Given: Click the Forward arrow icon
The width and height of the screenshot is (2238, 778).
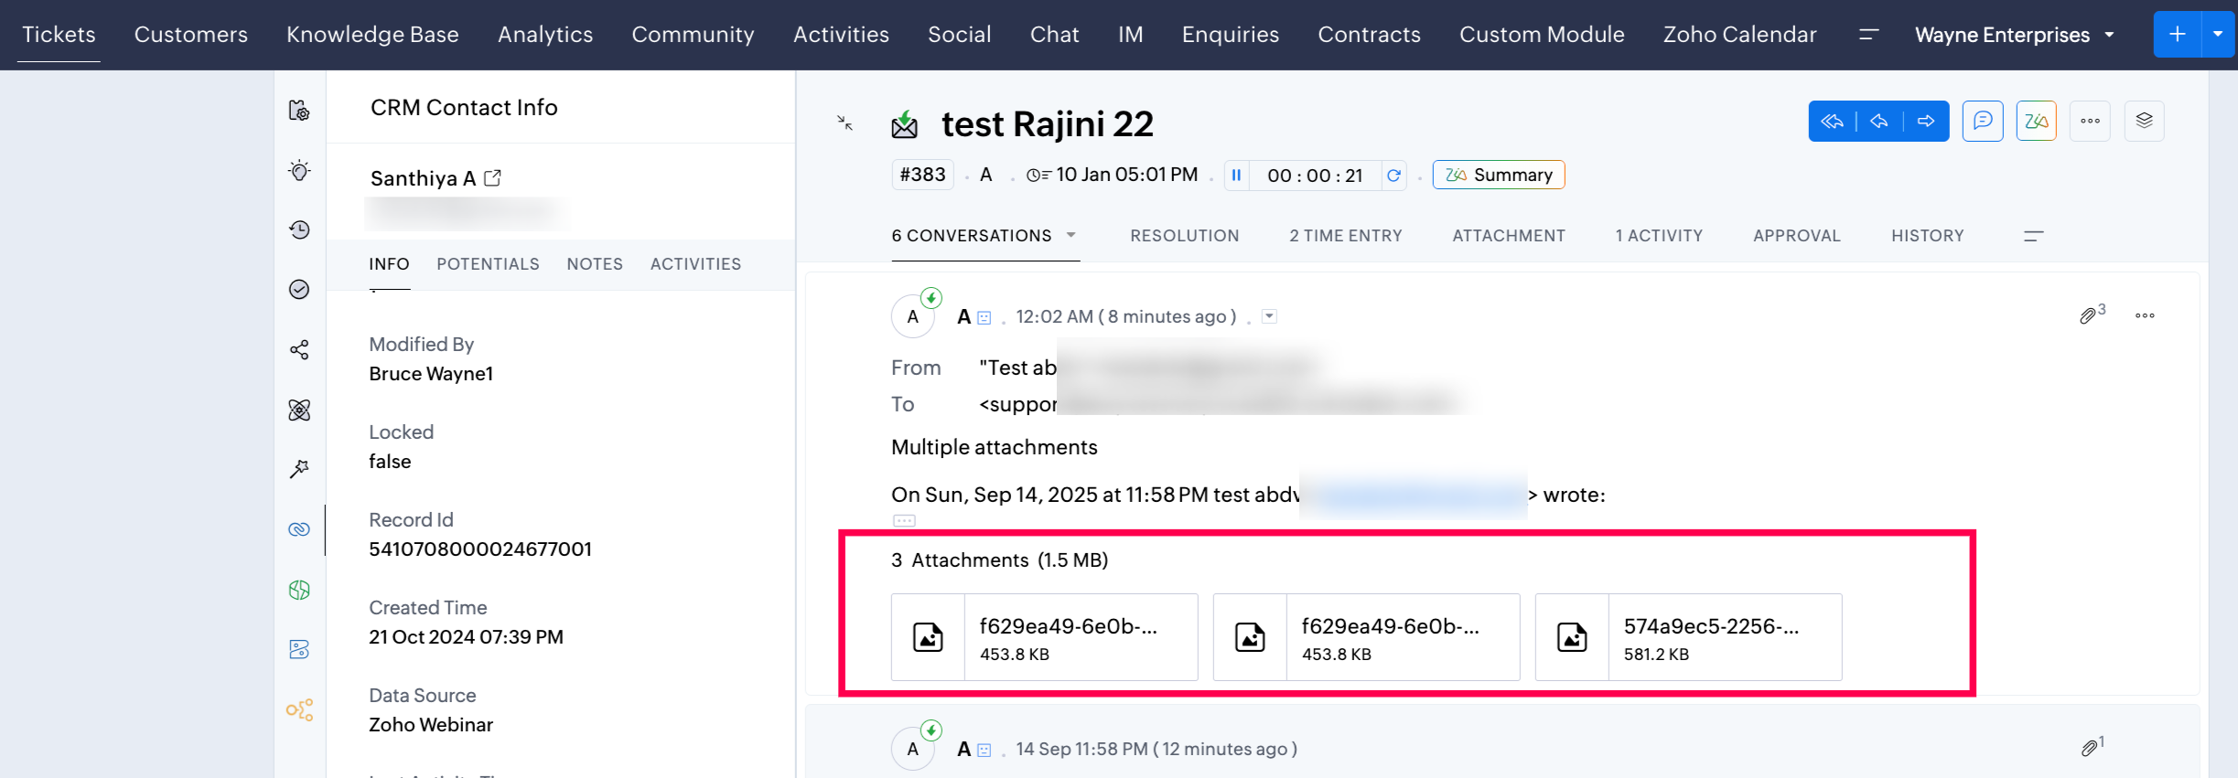Looking at the screenshot, I should point(1926,122).
